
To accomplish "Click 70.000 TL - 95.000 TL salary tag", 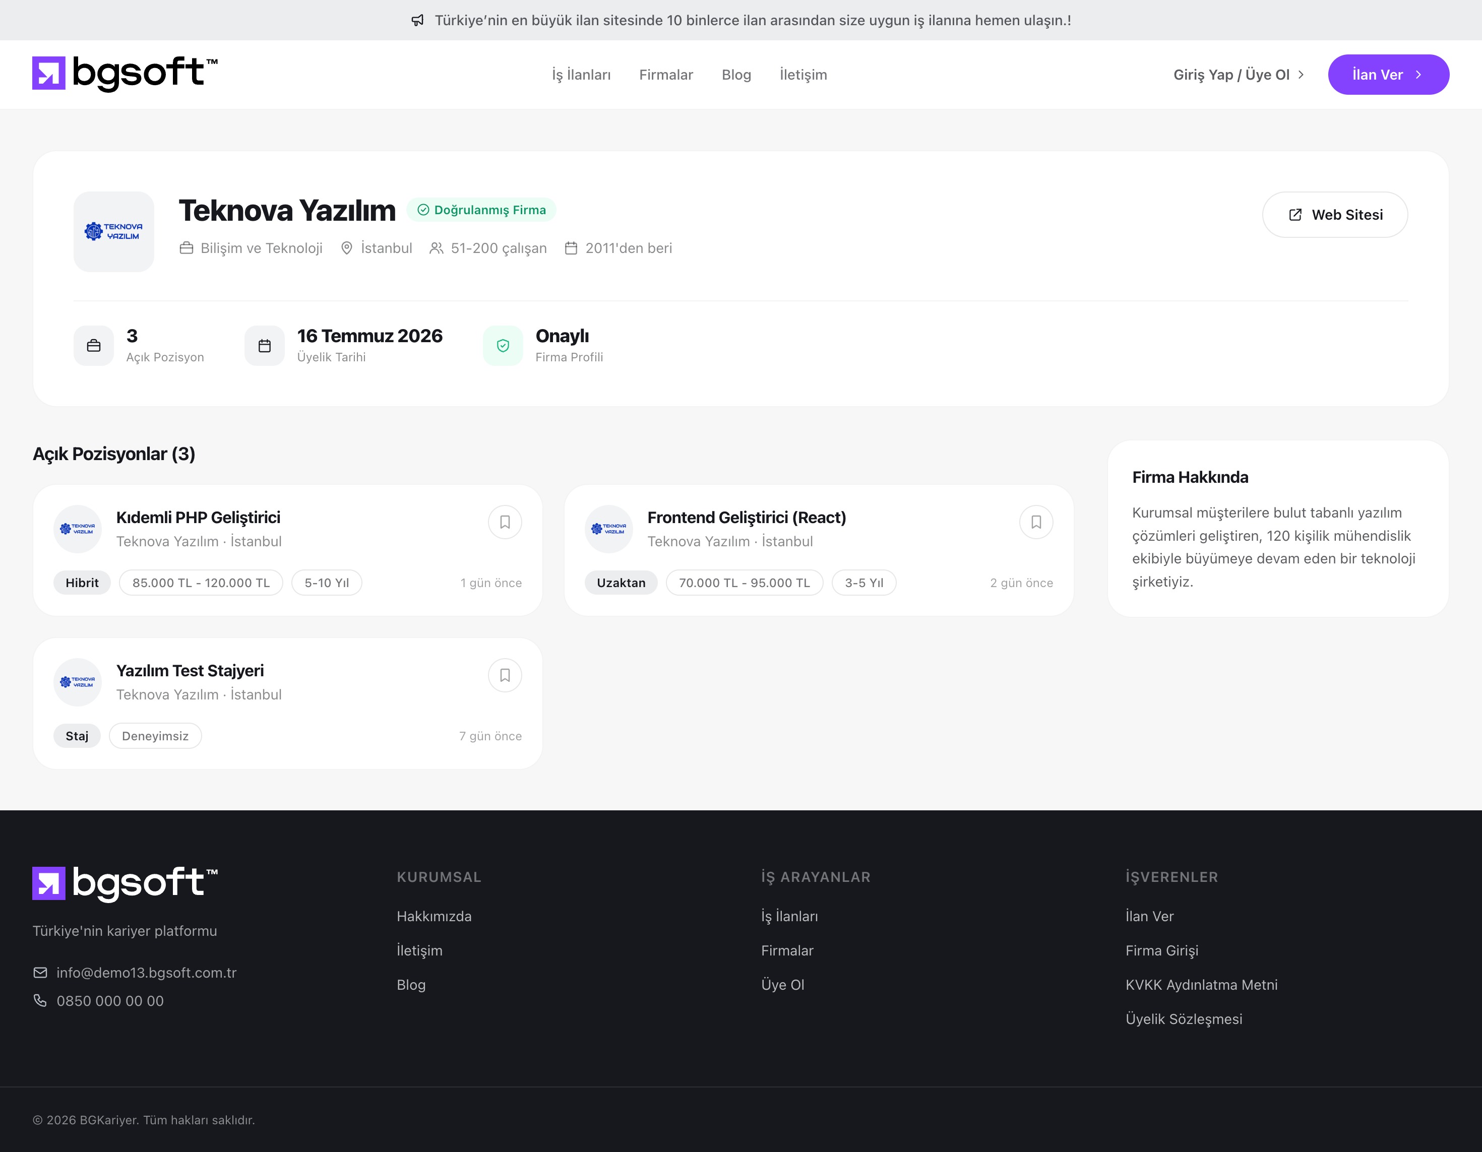I will point(745,583).
